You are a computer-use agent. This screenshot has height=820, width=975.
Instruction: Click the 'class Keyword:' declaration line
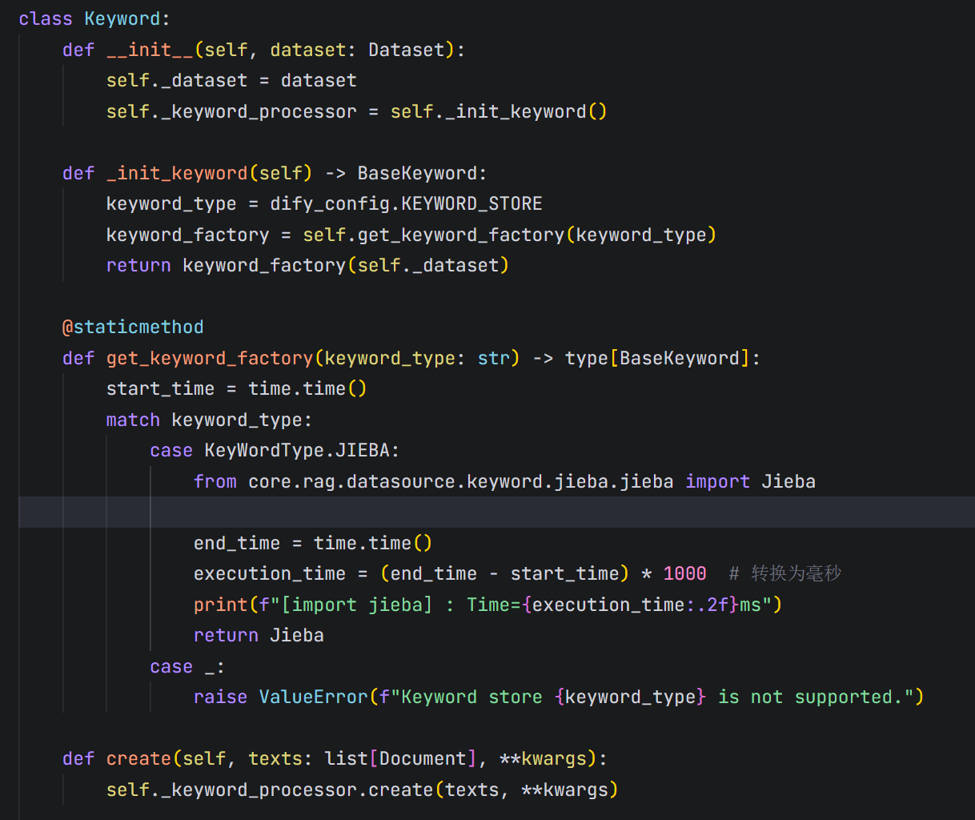tap(94, 18)
